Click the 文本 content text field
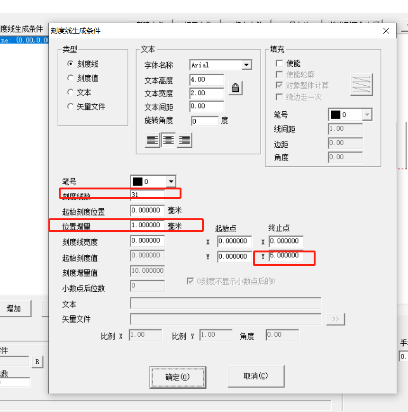Image resolution: width=408 pixels, height=412 pixels. 226,303
